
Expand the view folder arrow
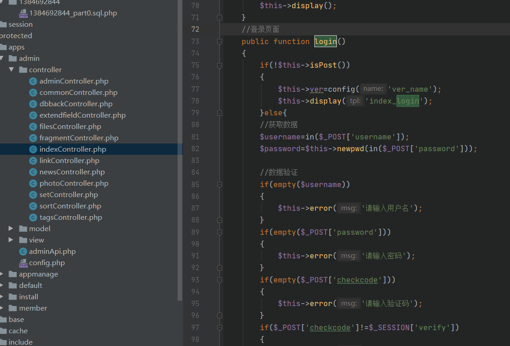tap(11, 240)
